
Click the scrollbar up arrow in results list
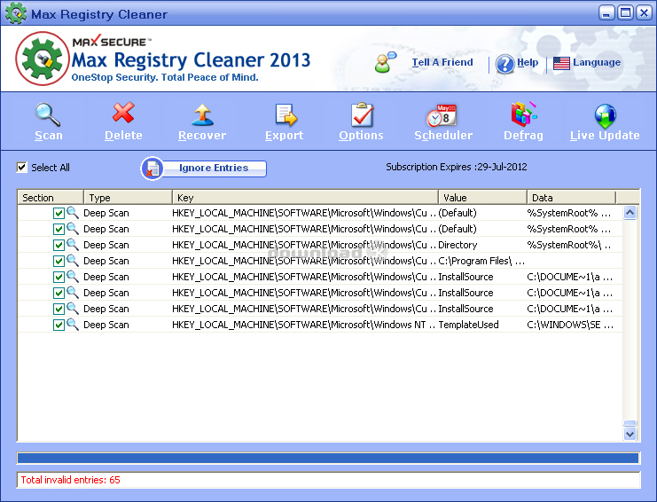[x=630, y=213]
